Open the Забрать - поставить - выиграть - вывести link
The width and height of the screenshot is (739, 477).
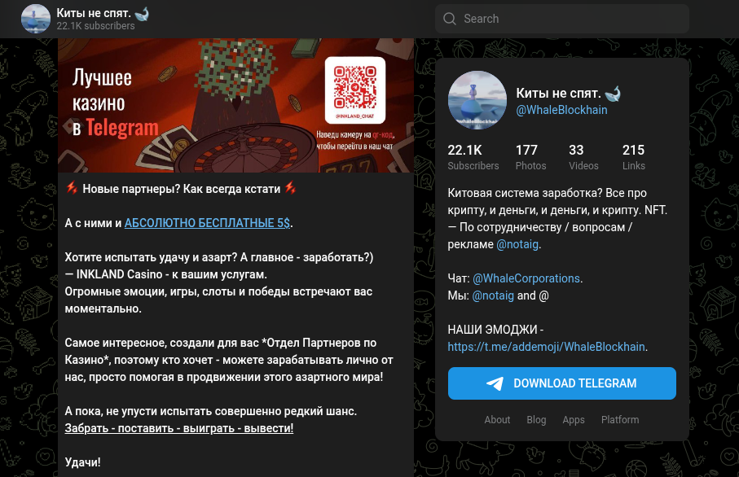[179, 428]
